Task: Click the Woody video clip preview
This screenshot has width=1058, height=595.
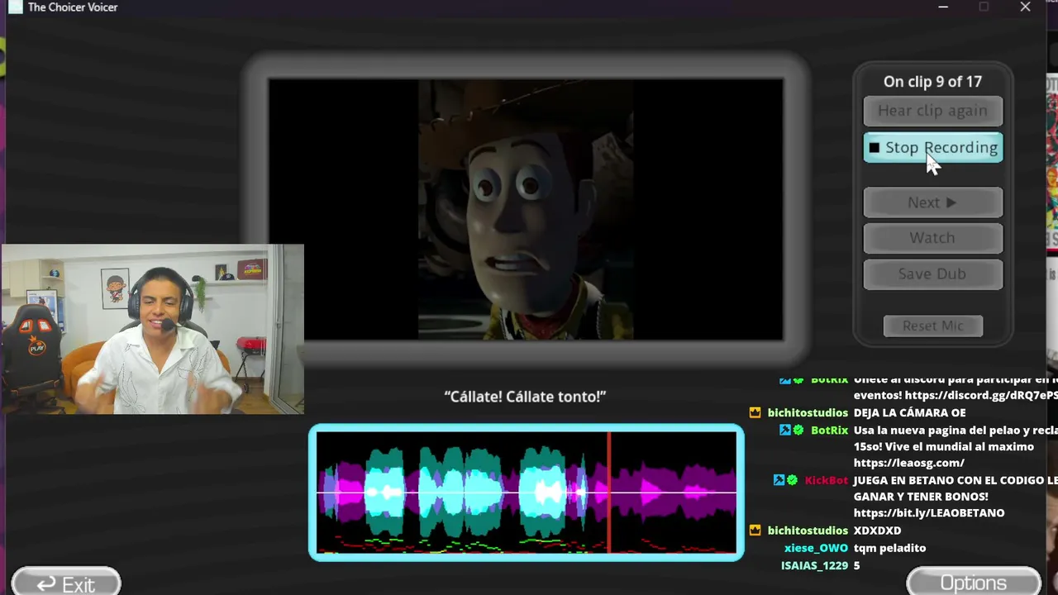Action: 526,209
